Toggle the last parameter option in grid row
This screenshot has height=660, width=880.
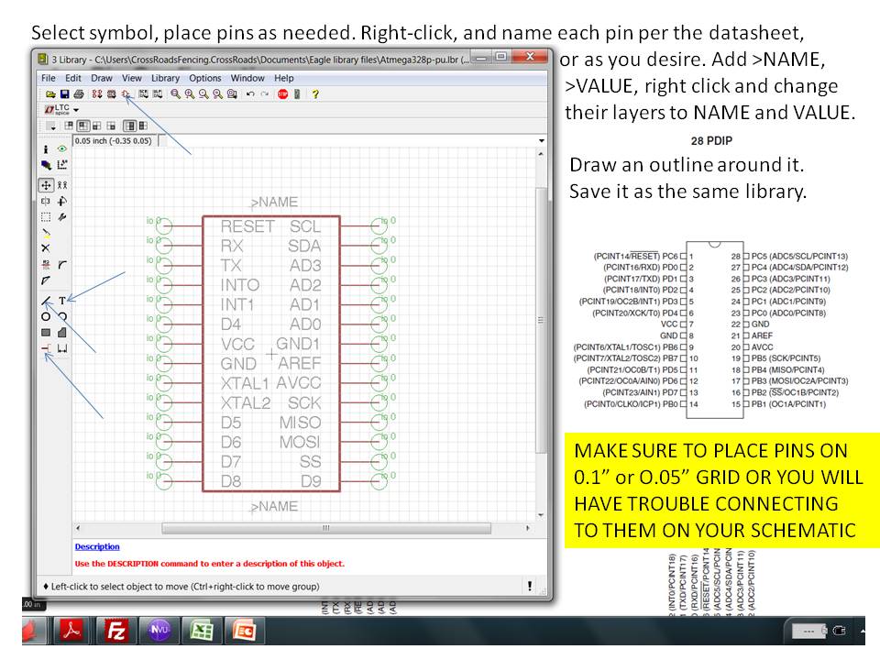pyautogui.click(x=143, y=126)
